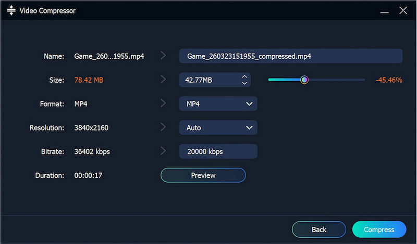The image size is (417, 244).
Task: Close the Video Compressor dialog
Action: (402, 10)
